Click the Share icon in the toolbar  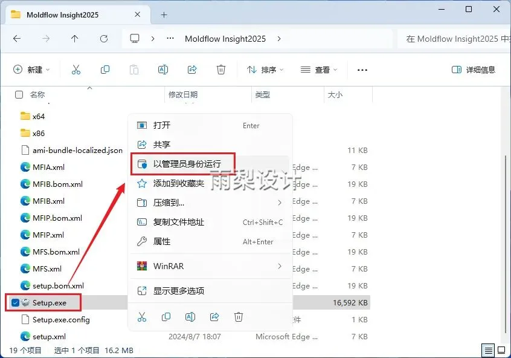pyautogui.click(x=192, y=70)
